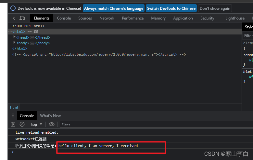Open the Lighthouse tab
Image resolution: width=253 pixels, height=160 pixels.
(235, 18)
